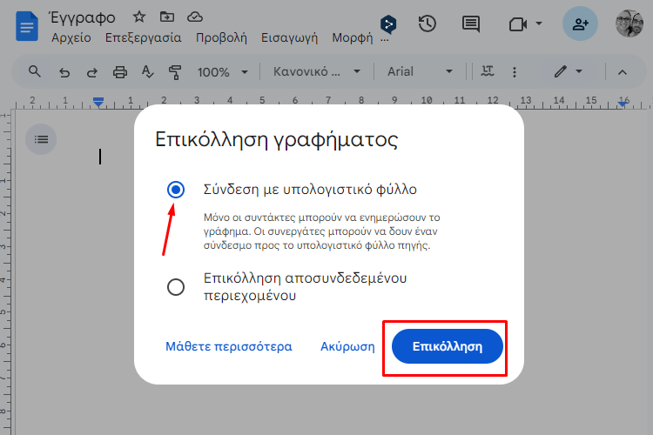Screen dimensions: 653x435
Task: Click the right indent marker on ruler
Action: click(x=623, y=104)
